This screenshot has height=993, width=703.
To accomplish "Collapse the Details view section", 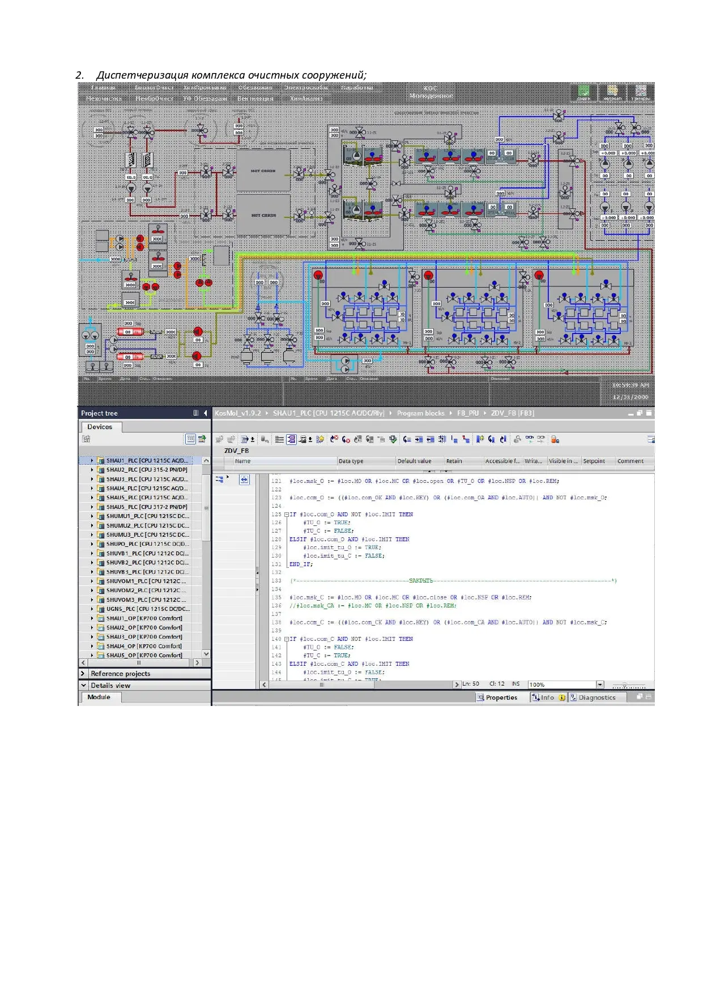I will (83, 686).
